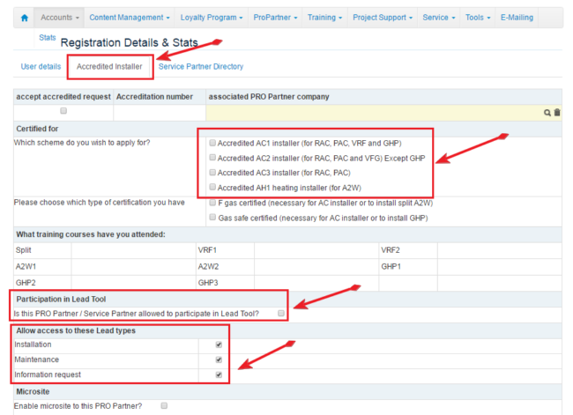Toggle Lead Tool participation checkbox

pos(281,314)
